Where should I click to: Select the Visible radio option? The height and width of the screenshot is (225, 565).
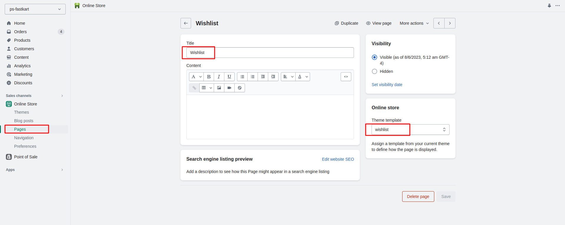(x=375, y=57)
